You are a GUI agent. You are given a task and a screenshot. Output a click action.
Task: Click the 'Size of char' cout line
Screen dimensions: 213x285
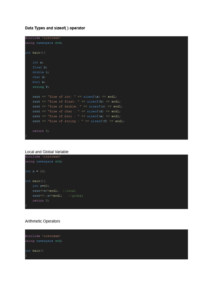click(77, 111)
